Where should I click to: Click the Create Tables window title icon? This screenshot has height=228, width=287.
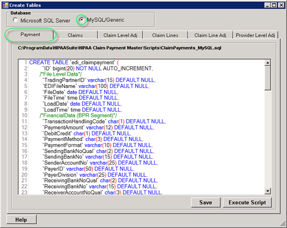pyautogui.click(x=6, y=5)
